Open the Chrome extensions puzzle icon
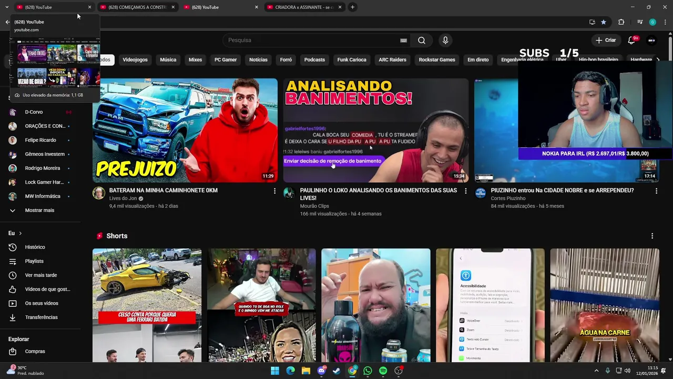This screenshot has width=673, height=379. click(x=621, y=22)
